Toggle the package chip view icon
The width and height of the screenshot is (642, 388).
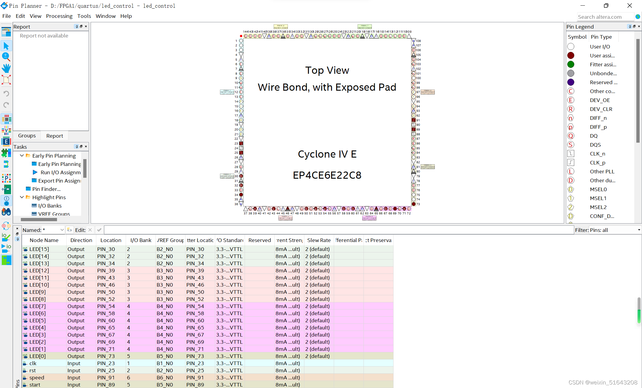click(6, 119)
